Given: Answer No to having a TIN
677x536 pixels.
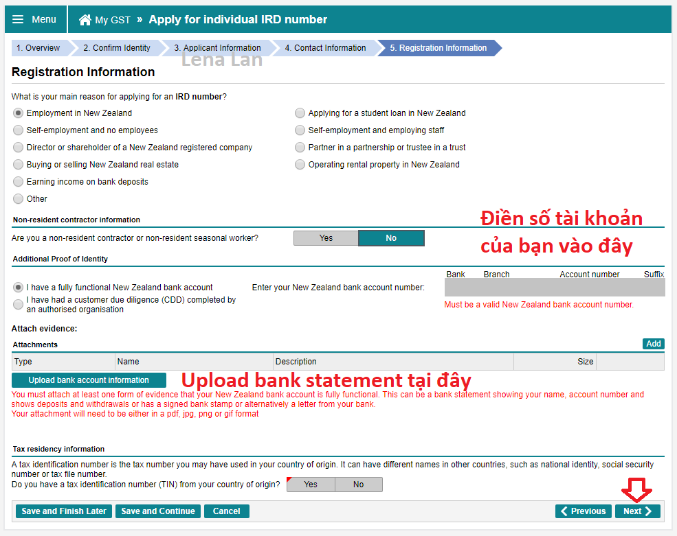Looking at the screenshot, I should click(x=358, y=485).
